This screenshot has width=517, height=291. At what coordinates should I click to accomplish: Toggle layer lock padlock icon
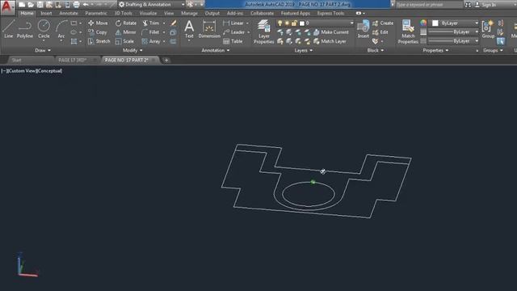(294, 23)
